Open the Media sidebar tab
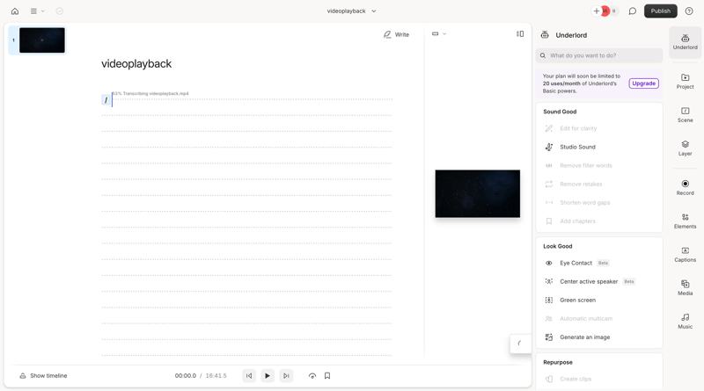704x391 pixels. tap(686, 288)
